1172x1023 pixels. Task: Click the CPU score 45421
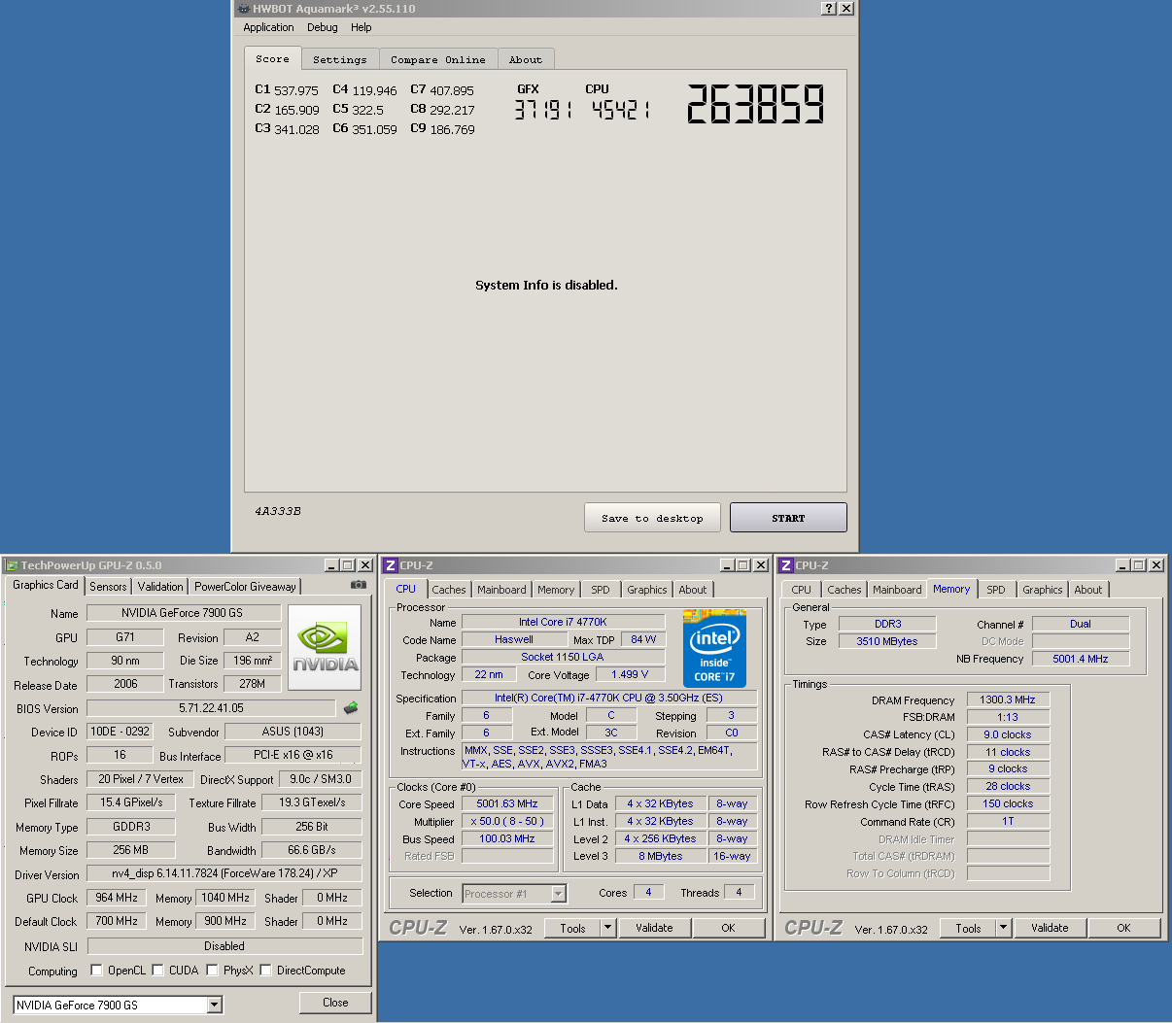click(620, 111)
